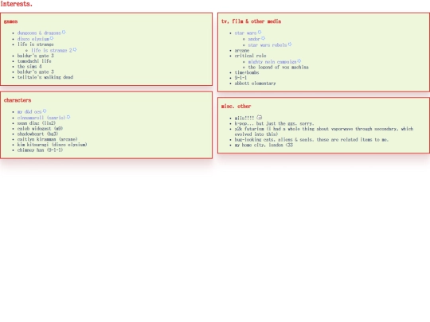Follow the andor link
Viewport: 430px width, 322px height.
[x=254, y=39]
